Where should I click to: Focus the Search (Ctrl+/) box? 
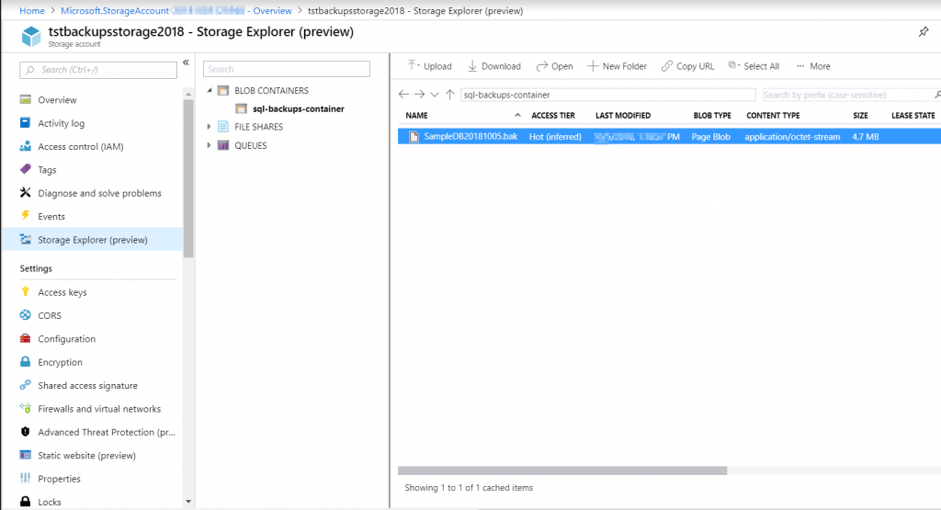pos(98,70)
